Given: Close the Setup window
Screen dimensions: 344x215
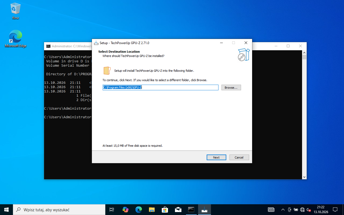Looking at the screenshot, I should click(246, 43).
